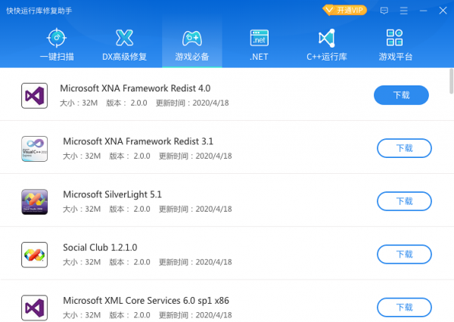This screenshot has height=322, width=454.
Task: Go to C++运行库 tab
Action: (326, 44)
